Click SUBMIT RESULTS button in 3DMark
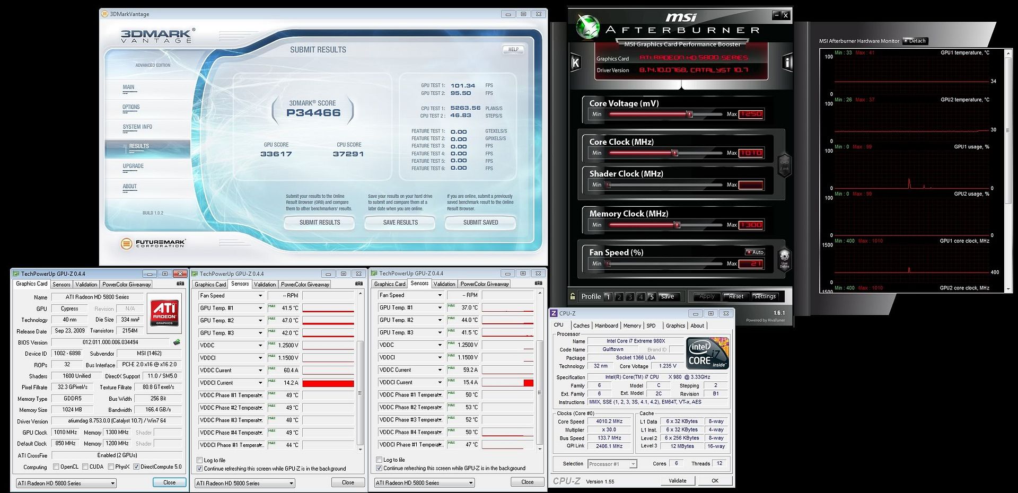The width and height of the screenshot is (1018, 493). coord(320,223)
